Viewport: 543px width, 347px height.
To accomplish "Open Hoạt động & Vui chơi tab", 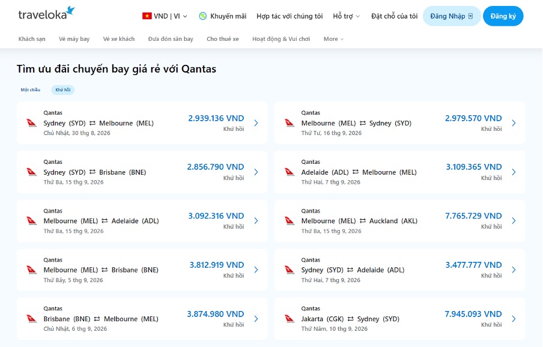I will [x=281, y=39].
